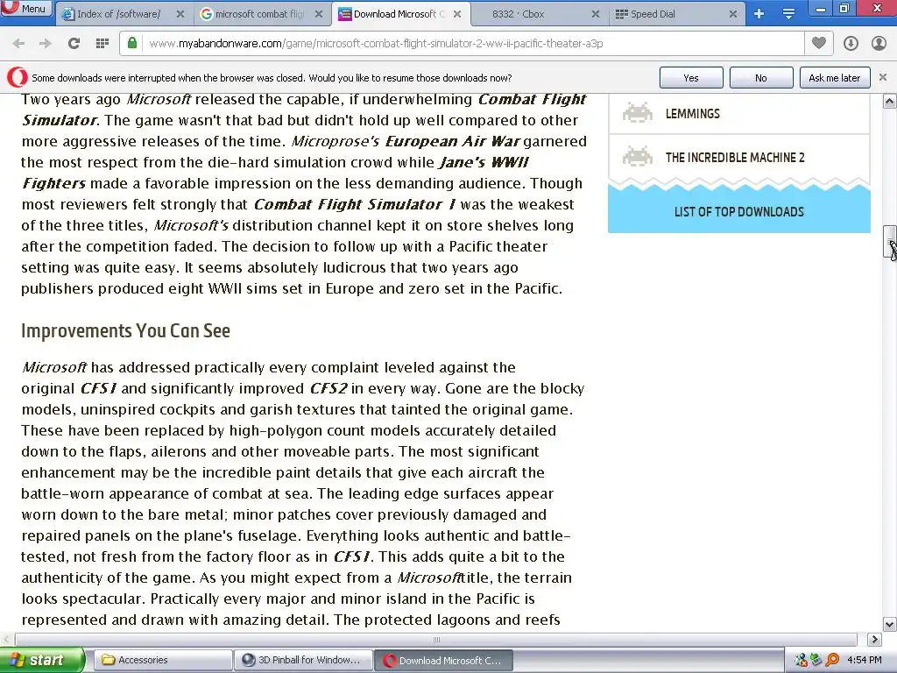
Task: Click the second system tray icon
Action: tap(816, 660)
